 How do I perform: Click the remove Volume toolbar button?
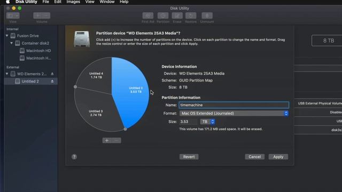click(x=46, y=15)
